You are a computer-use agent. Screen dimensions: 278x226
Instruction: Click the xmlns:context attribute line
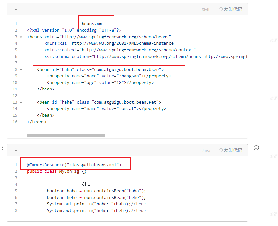coord(120,50)
